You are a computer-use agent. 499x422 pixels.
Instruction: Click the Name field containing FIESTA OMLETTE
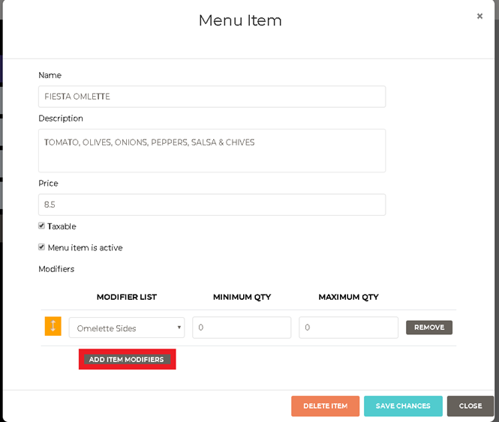[x=212, y=97]
